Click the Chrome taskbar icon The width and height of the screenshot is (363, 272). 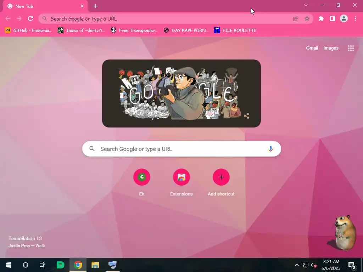click(78, 265)
